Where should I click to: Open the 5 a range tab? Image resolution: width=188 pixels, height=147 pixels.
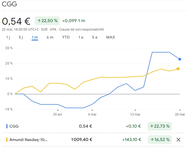[x=95, y=37]
